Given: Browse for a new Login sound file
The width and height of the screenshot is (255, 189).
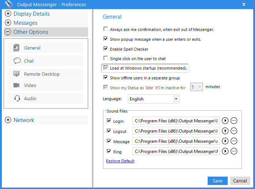Looking at the screenshot, I should pos(234,121).
